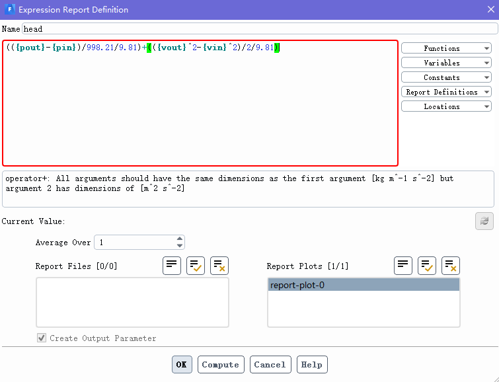Deselect all Report Files with X icon
This screenshot has width=499, height=382.
[x=219, y=266]
